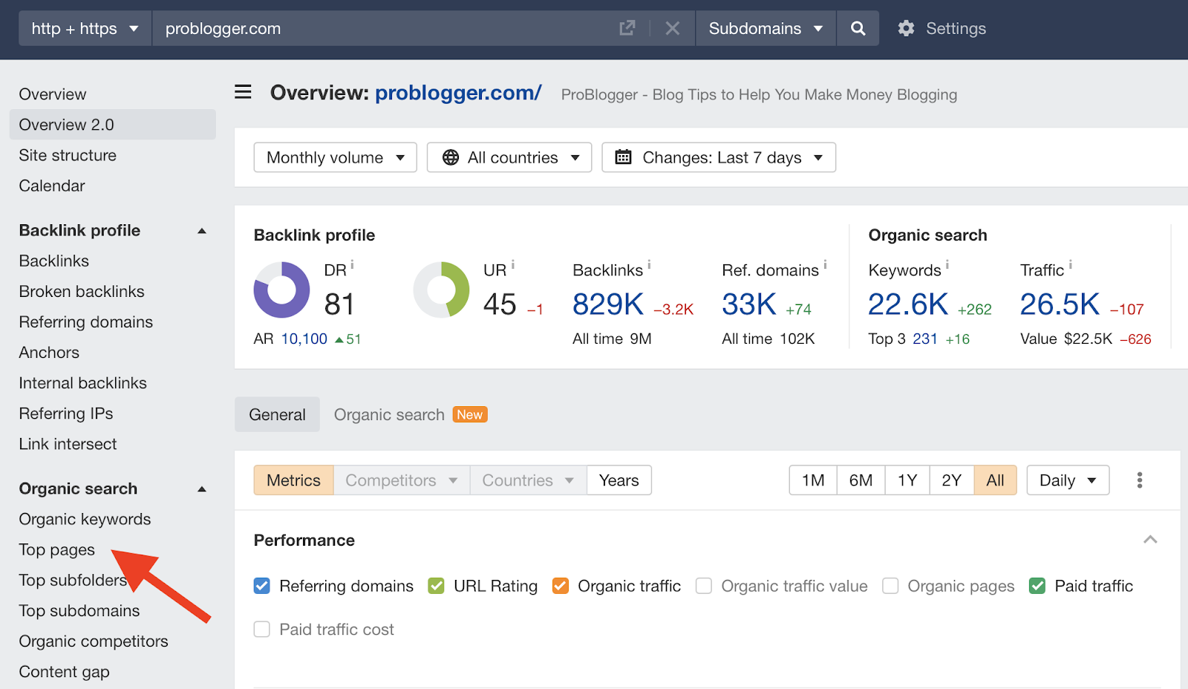Image resolution: width=1188 pixels, height=689 pixels.
Task: Select the Years tab
Action: click(619, 480)
